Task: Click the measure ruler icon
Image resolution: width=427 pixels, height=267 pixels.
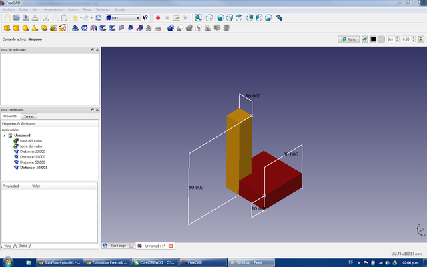Action: [279, 18]
